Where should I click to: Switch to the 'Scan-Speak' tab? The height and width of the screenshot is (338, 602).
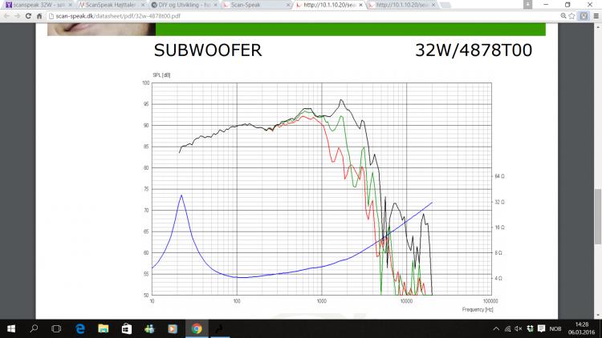coord(257,5)
